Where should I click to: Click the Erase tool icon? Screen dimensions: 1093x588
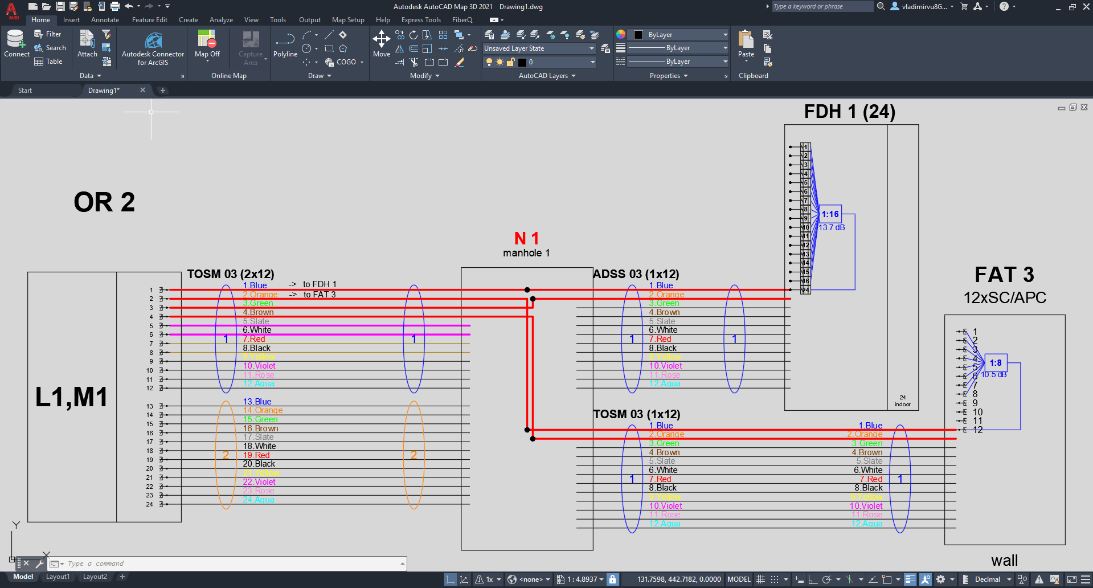460,62
